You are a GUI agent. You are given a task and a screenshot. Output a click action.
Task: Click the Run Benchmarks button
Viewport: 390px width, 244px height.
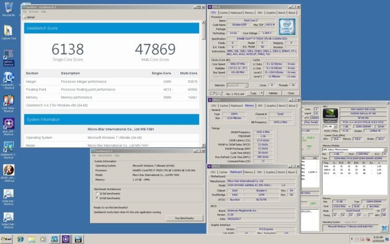(184, 218)
